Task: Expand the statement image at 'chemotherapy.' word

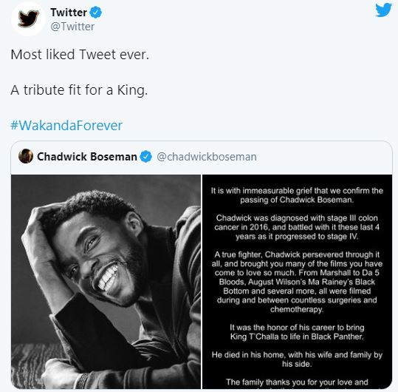Action: pos(297,309)
